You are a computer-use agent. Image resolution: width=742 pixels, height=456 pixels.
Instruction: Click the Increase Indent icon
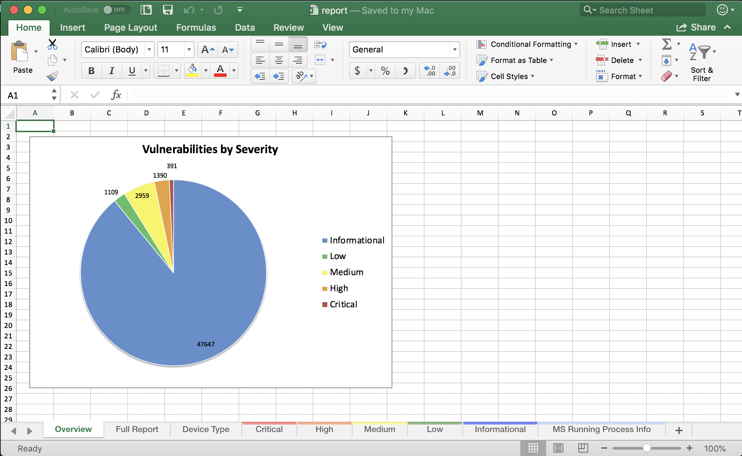(x=279, y=76)
